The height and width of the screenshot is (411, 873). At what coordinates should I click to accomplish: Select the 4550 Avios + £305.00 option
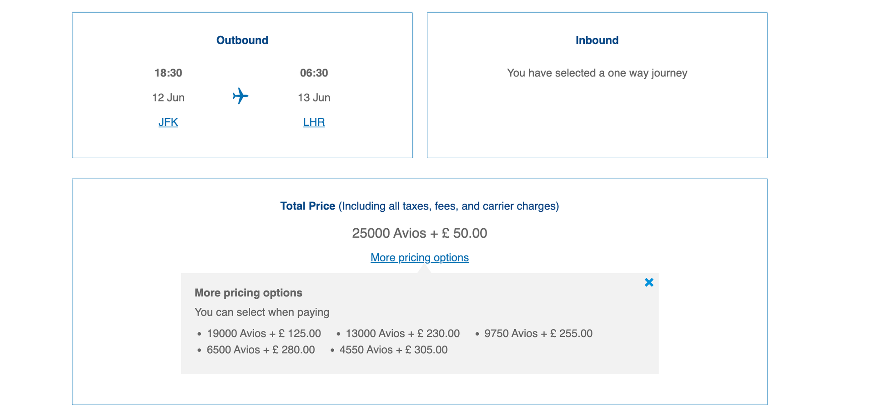coord(393,350)
